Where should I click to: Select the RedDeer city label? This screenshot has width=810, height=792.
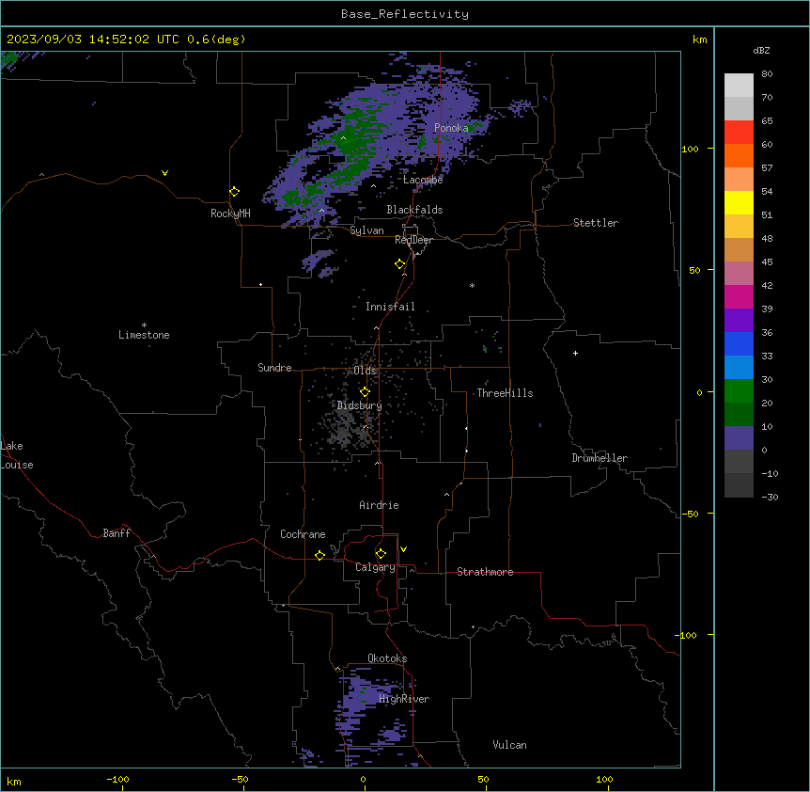tap(413, 240)
